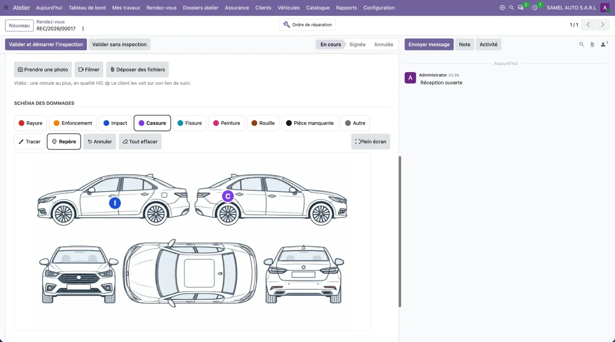Open the Ordre de réparation smart button
The image size is (615, 342).
click(307, 25)
